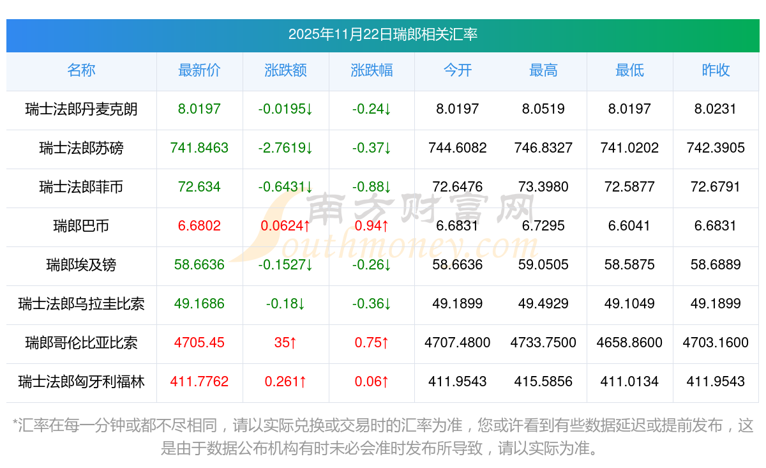
Task: Click the 最低 column header
Action: pos(629,70)
